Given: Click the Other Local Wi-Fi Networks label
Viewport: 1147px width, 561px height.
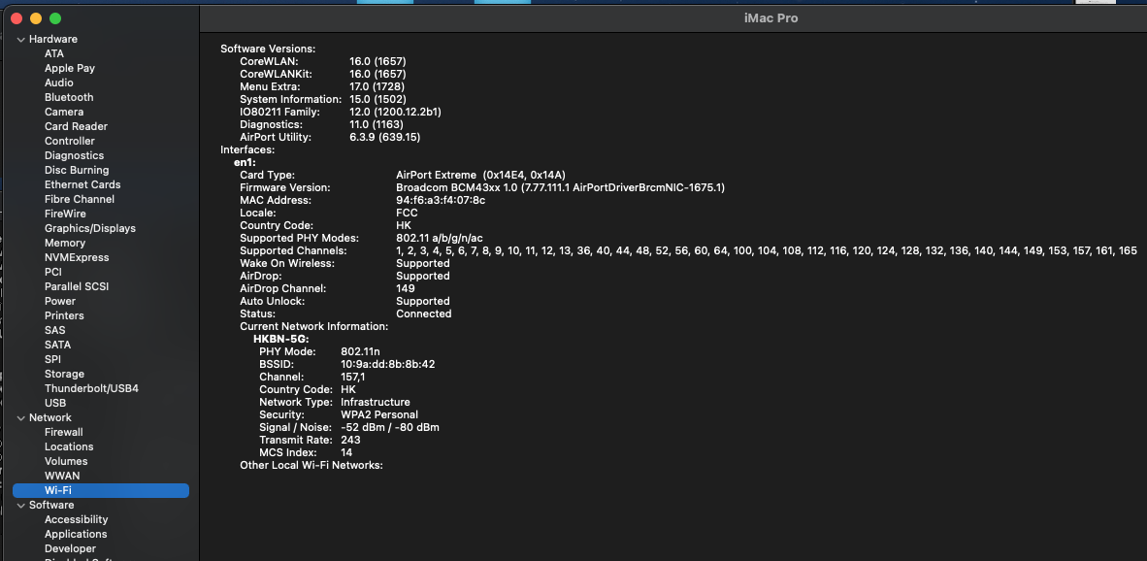Looking at the screenshot, I should pyautogui.click(x=311, y=465).
